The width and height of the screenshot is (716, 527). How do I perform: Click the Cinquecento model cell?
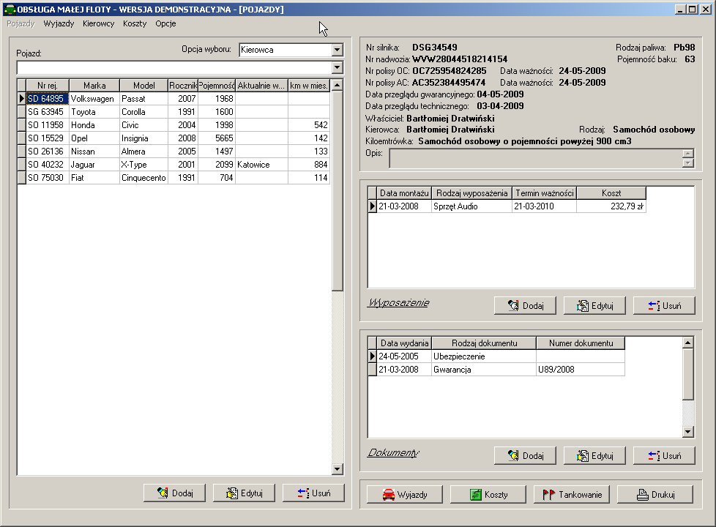(143, 178)
